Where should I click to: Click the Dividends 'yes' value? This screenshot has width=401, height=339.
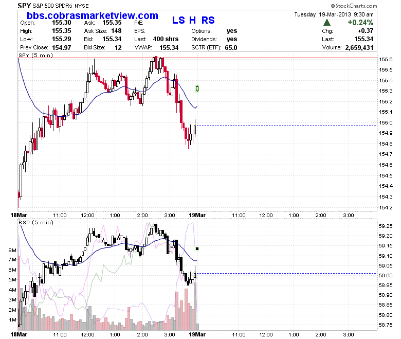point(232,39)
